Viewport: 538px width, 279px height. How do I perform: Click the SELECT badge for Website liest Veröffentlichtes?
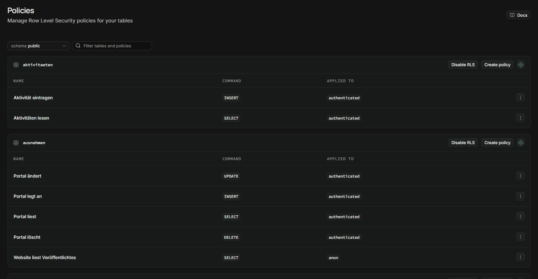[231, 258]
